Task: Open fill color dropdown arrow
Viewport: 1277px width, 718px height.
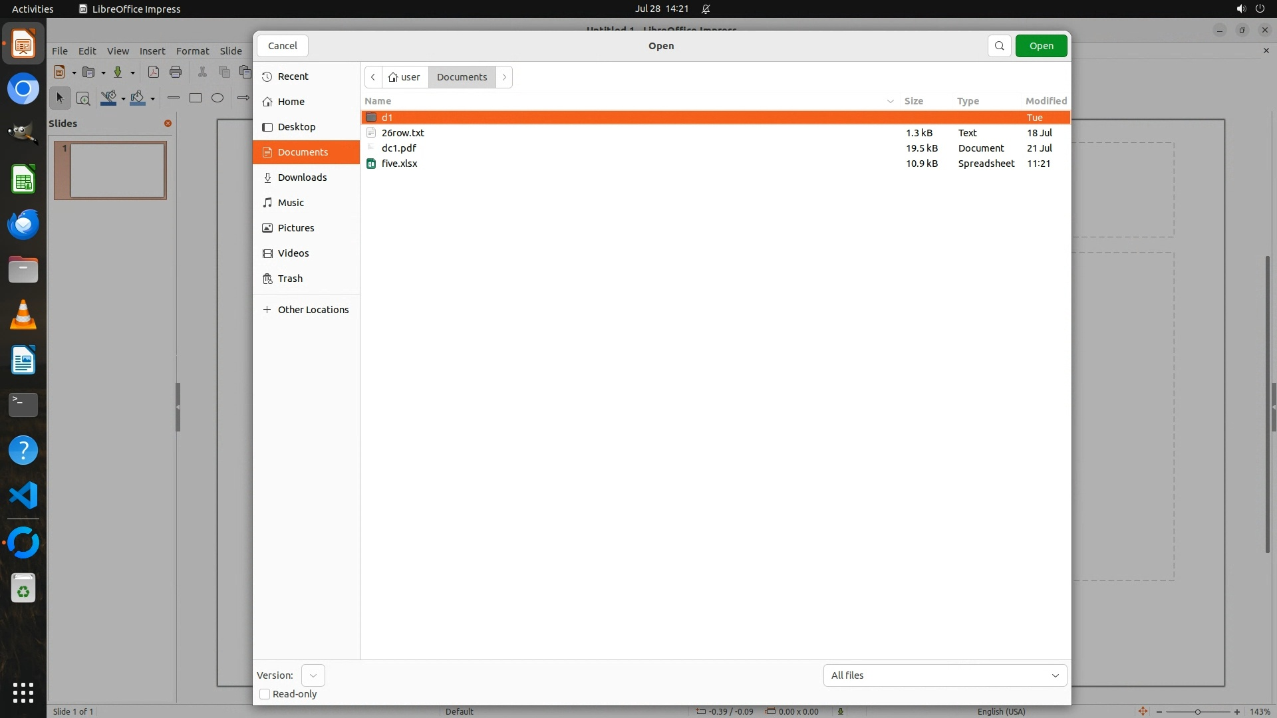Action: (153, 99)
